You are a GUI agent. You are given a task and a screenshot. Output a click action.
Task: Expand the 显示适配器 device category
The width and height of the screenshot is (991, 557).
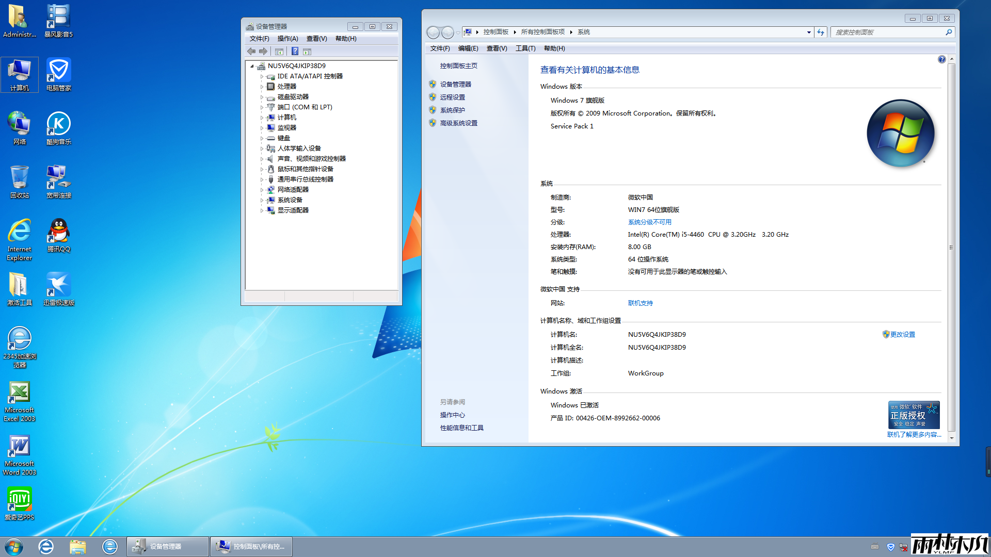click(262, 210)
